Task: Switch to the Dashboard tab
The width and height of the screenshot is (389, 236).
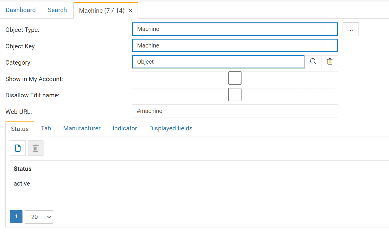Action: click(x=21, y=10)
